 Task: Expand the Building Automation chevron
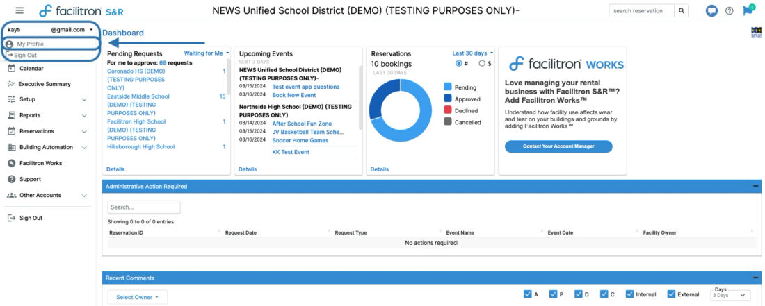pyautogui.click(x=84, y=147)
